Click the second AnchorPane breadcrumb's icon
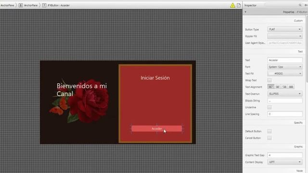Screen dimensions: 308x173 [x=21, y=5]
